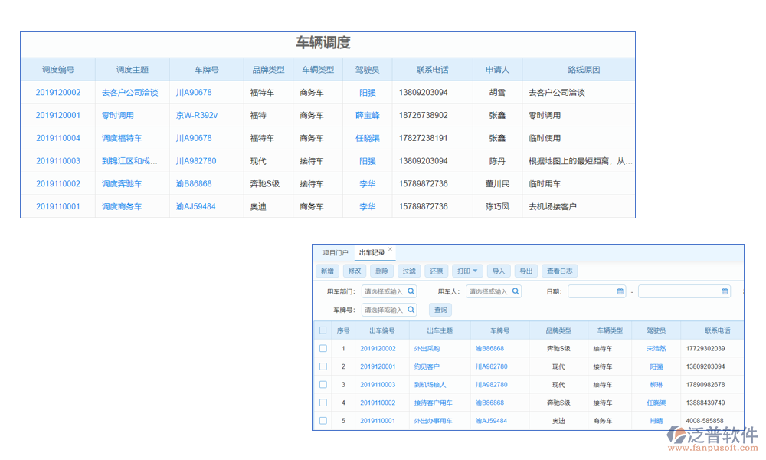Click the 还原 restore toolbar icon

pos(437,271)
